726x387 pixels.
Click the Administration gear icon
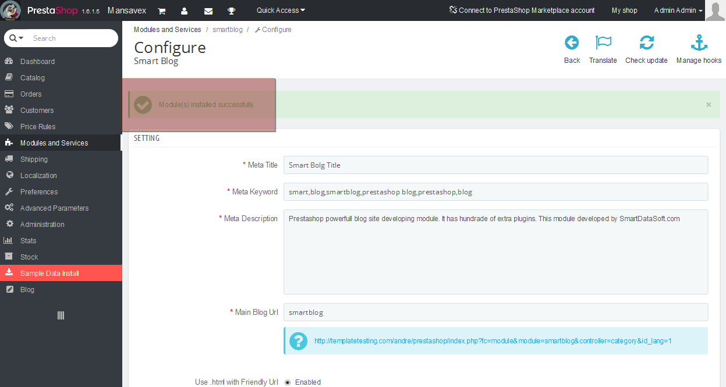coord(9,224)
